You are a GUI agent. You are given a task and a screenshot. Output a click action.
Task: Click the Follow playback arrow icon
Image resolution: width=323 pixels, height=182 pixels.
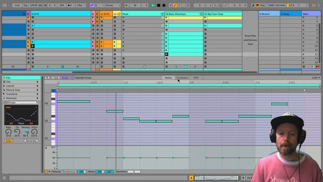click(x=127, y=6)
